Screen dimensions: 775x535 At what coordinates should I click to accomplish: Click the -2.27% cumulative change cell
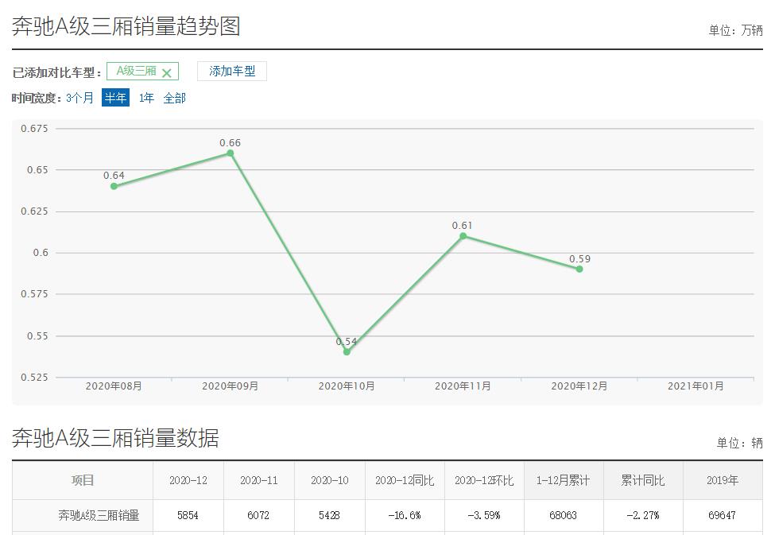[x=642, y=515]
